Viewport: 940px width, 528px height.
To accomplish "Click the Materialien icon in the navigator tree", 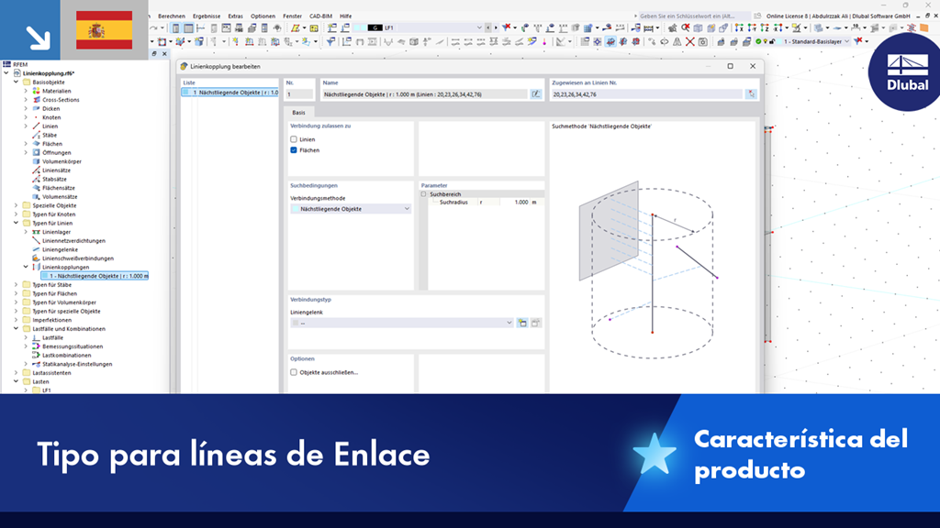I will (x=36, y=91).
